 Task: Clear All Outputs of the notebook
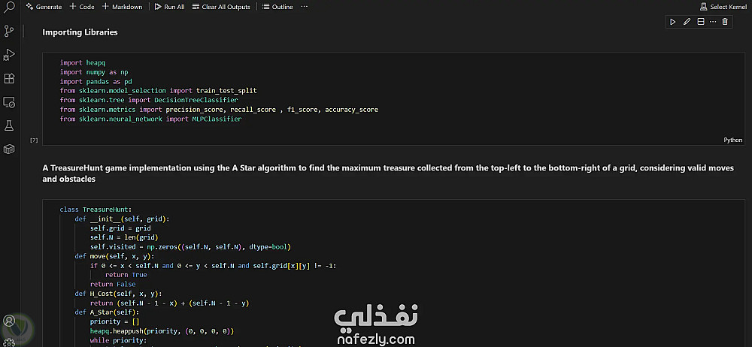click(x=221, y=7)
